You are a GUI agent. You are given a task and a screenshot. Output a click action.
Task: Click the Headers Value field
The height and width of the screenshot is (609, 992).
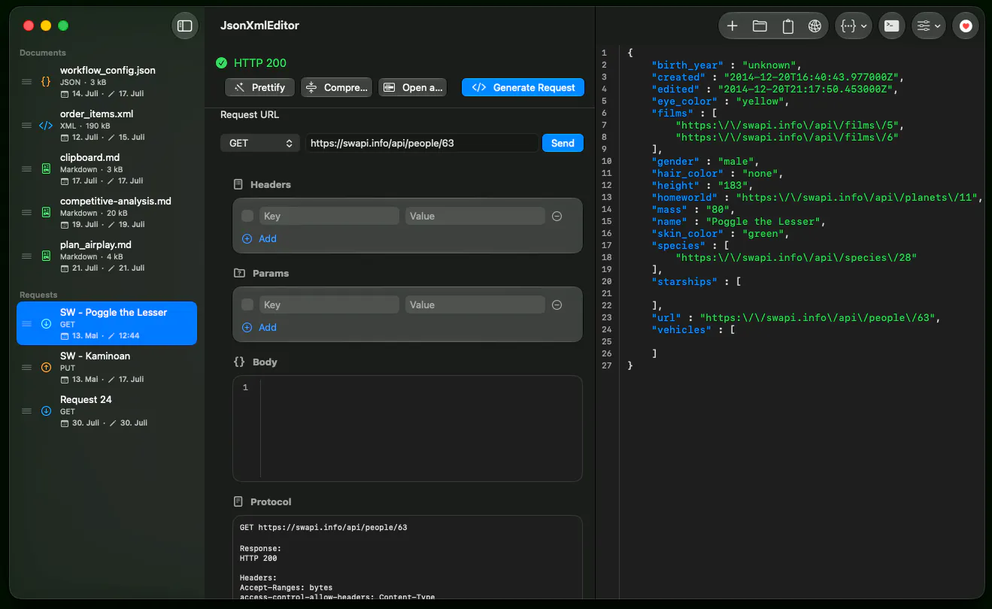coord(475,216)
